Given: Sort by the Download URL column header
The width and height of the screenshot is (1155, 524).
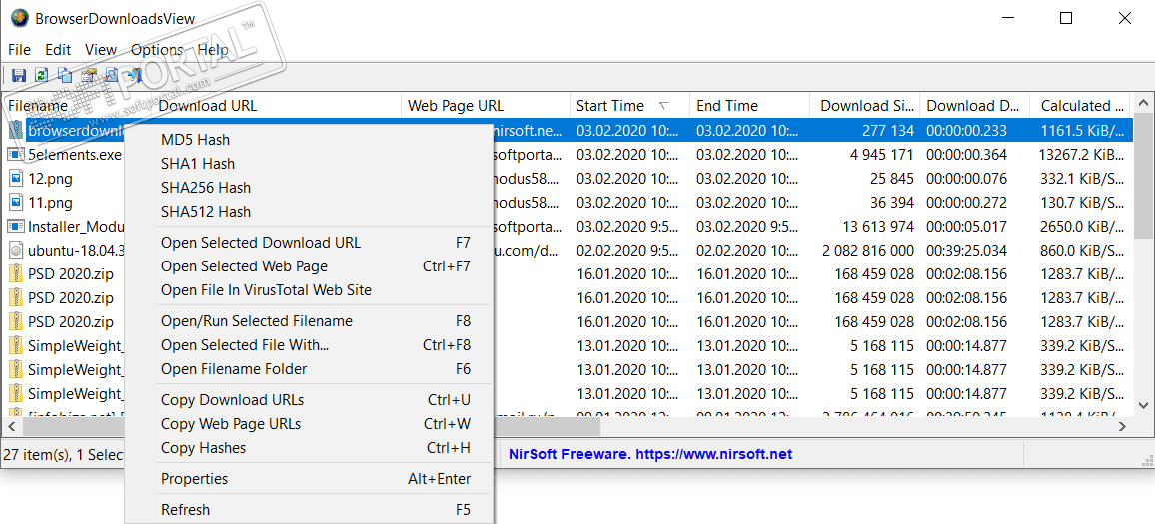Looking at the screenshot, I should pos(208,106).
